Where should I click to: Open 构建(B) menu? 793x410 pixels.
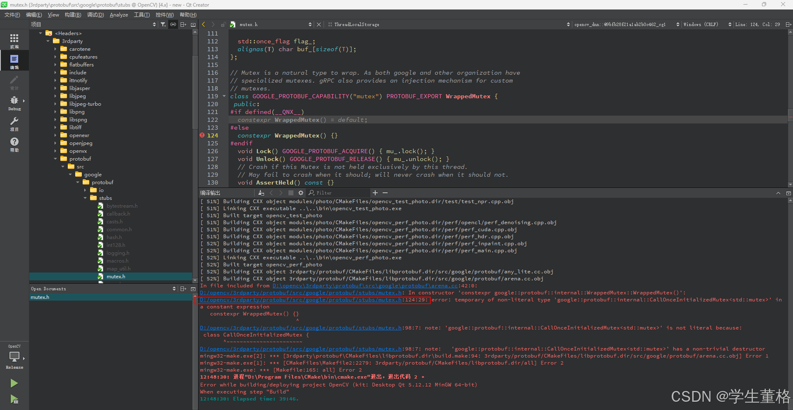(73, 14)
